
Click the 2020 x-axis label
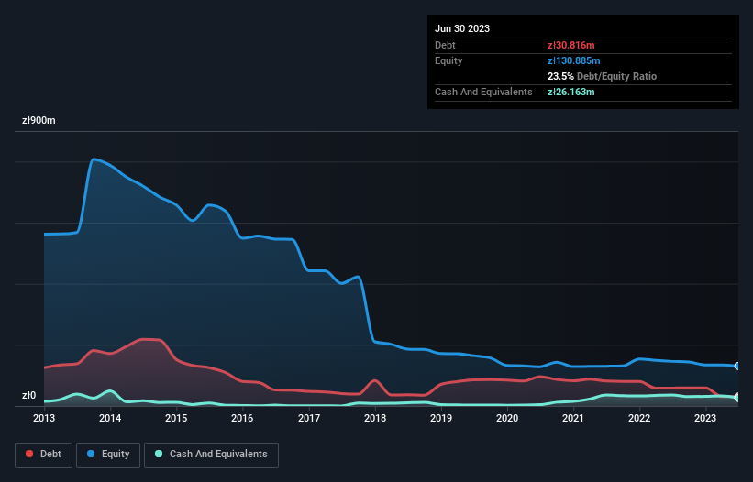pos(507,418)
